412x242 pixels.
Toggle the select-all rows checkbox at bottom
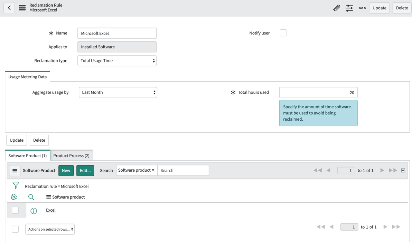tap(15, 229)
